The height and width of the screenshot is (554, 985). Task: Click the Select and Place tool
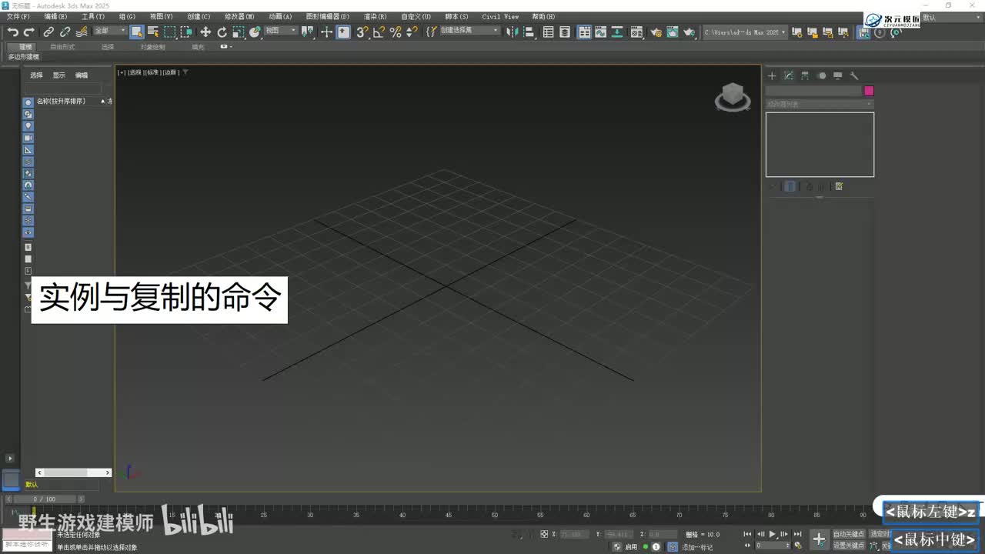point(255,32)
